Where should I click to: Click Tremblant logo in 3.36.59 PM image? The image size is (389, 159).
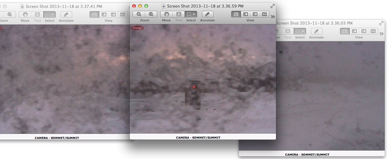click(137, 28)
